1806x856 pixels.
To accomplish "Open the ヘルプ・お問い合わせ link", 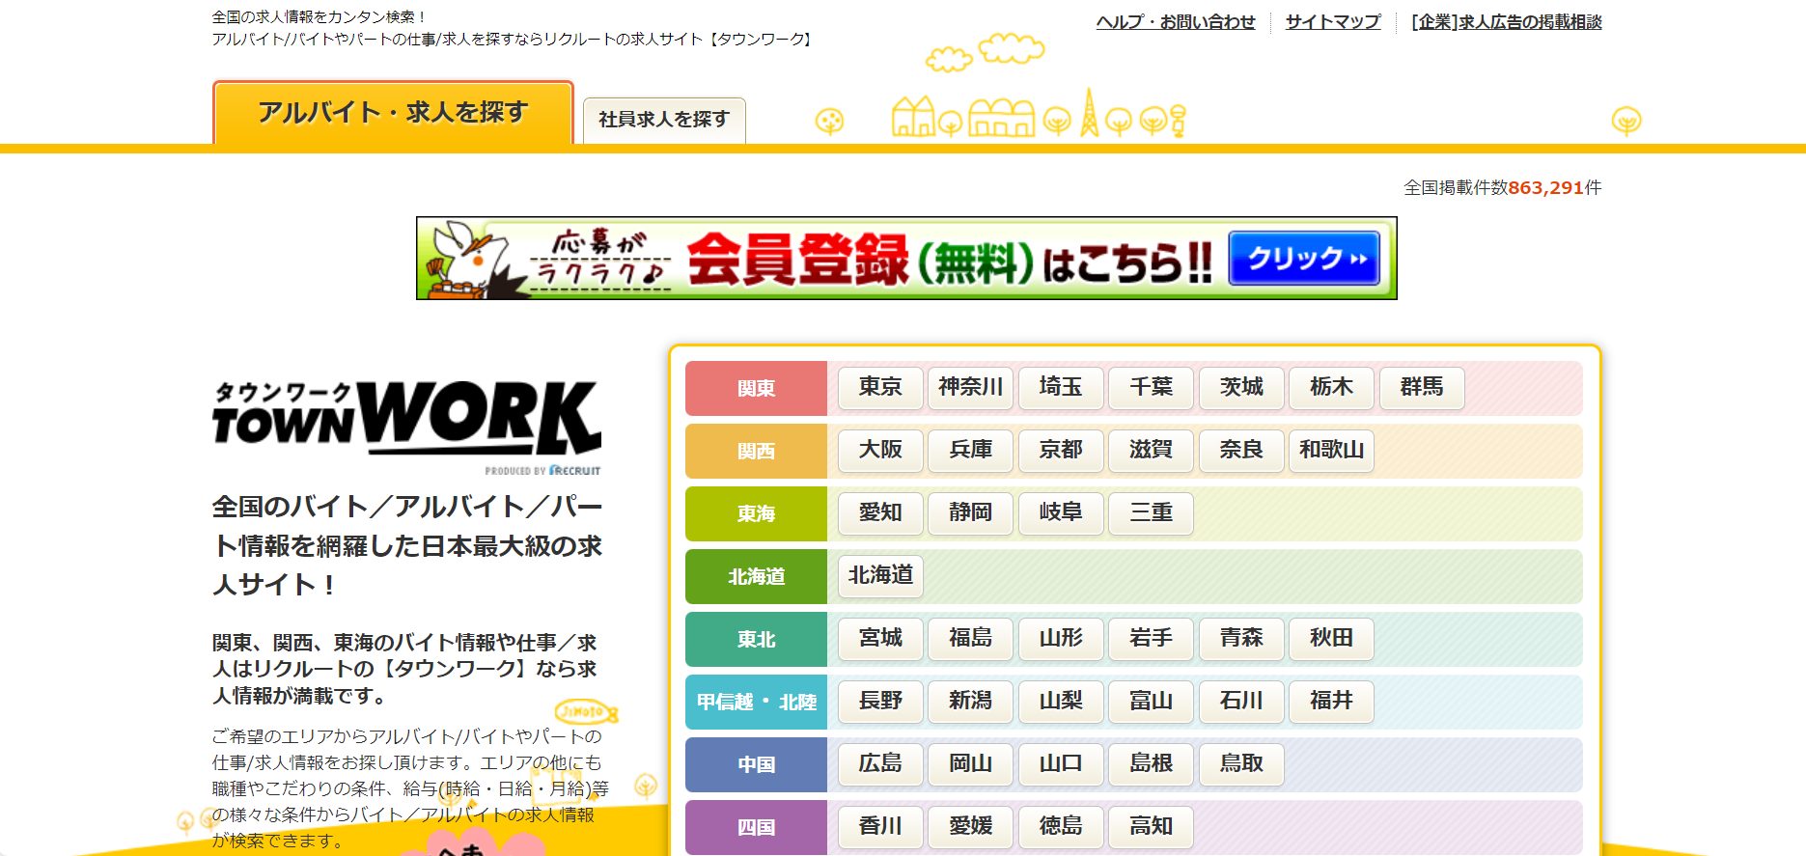I will [1175, 22].
